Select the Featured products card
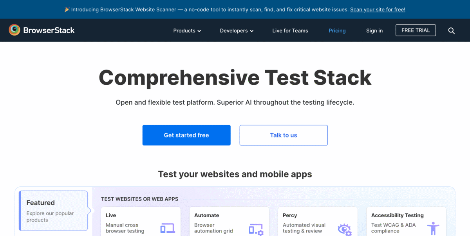Image resolution: width=470 pixels, height=236 pixels. pyautogui.click(x=53, y=211)
